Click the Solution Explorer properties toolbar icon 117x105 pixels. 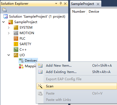click(x=4, y=10)
